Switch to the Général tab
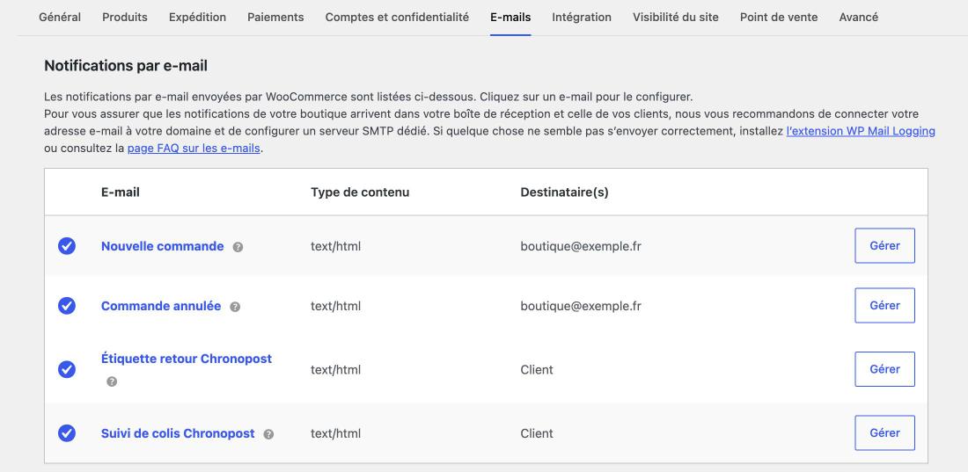The height and width of the screenshot is (472, 968). [60, 18]
